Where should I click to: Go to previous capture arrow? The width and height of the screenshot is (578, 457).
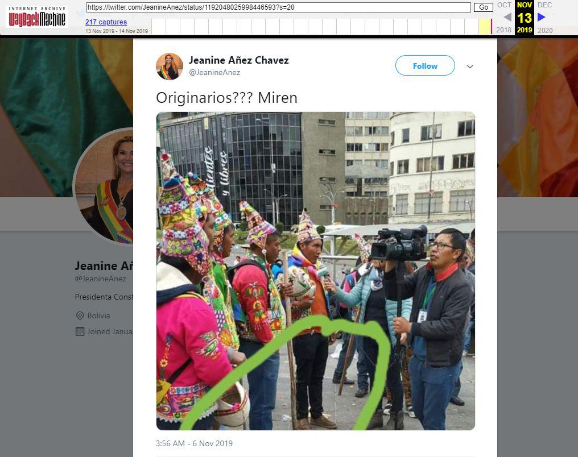[507, 17]
